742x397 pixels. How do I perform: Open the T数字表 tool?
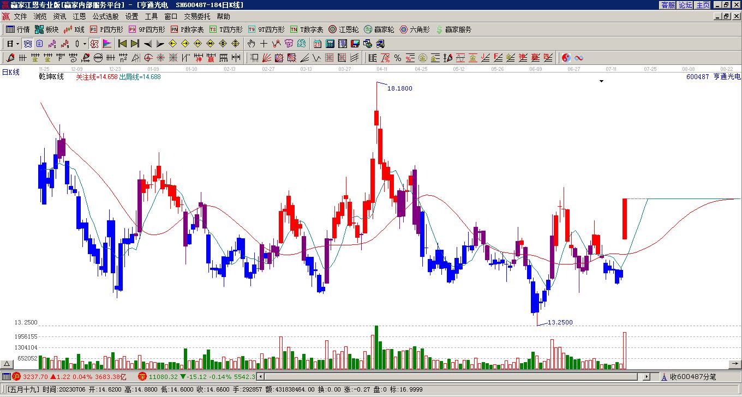(307, 29)
